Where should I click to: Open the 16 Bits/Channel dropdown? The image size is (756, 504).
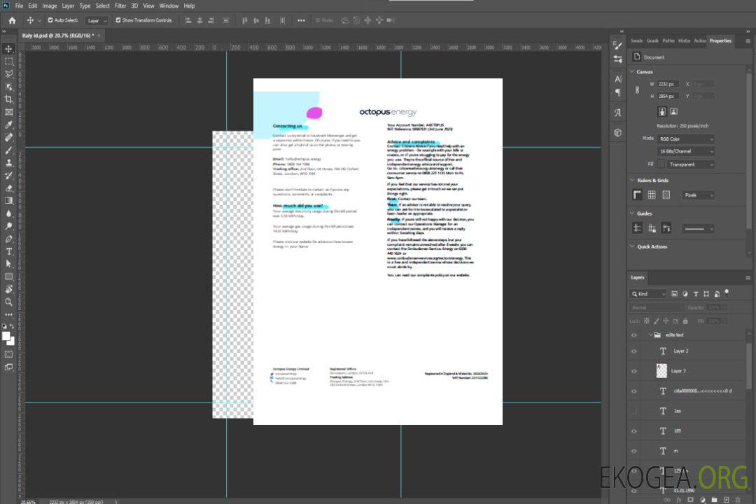(x=685, y=151)
